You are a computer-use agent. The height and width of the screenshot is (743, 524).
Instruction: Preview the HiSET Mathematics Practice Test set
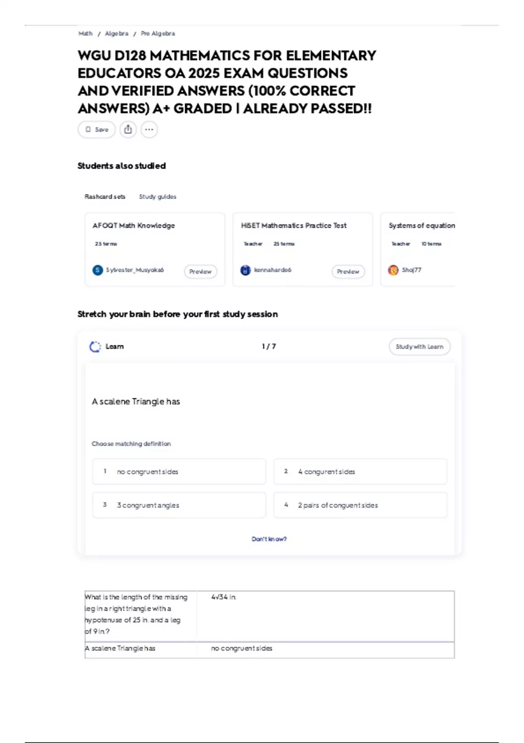click(348, 271)
